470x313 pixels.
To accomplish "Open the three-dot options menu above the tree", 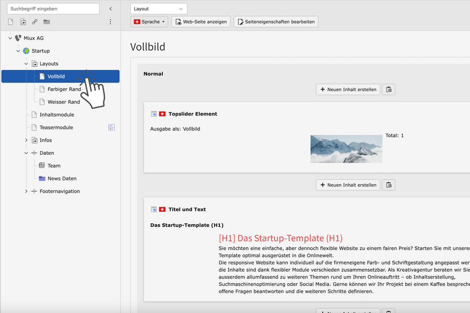I will [x=110, y=21].
